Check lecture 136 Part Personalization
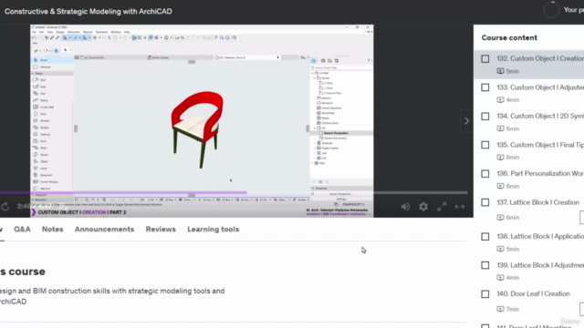The image size is (584, 328). 485,174
